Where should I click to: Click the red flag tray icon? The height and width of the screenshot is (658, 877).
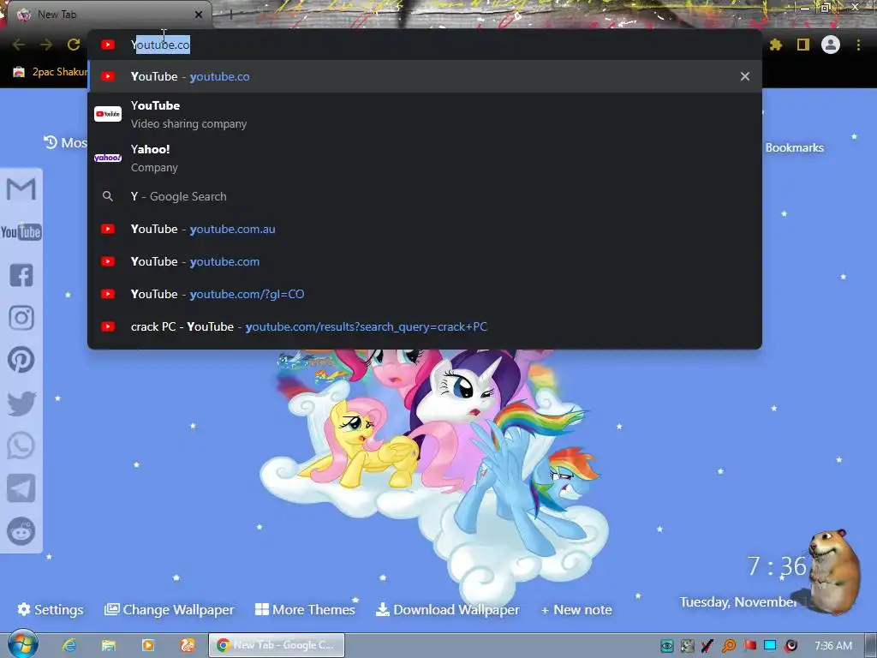point(749,646)
